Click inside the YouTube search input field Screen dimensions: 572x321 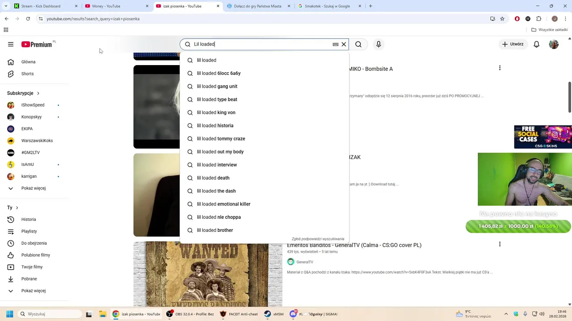[x=261, y=44]
